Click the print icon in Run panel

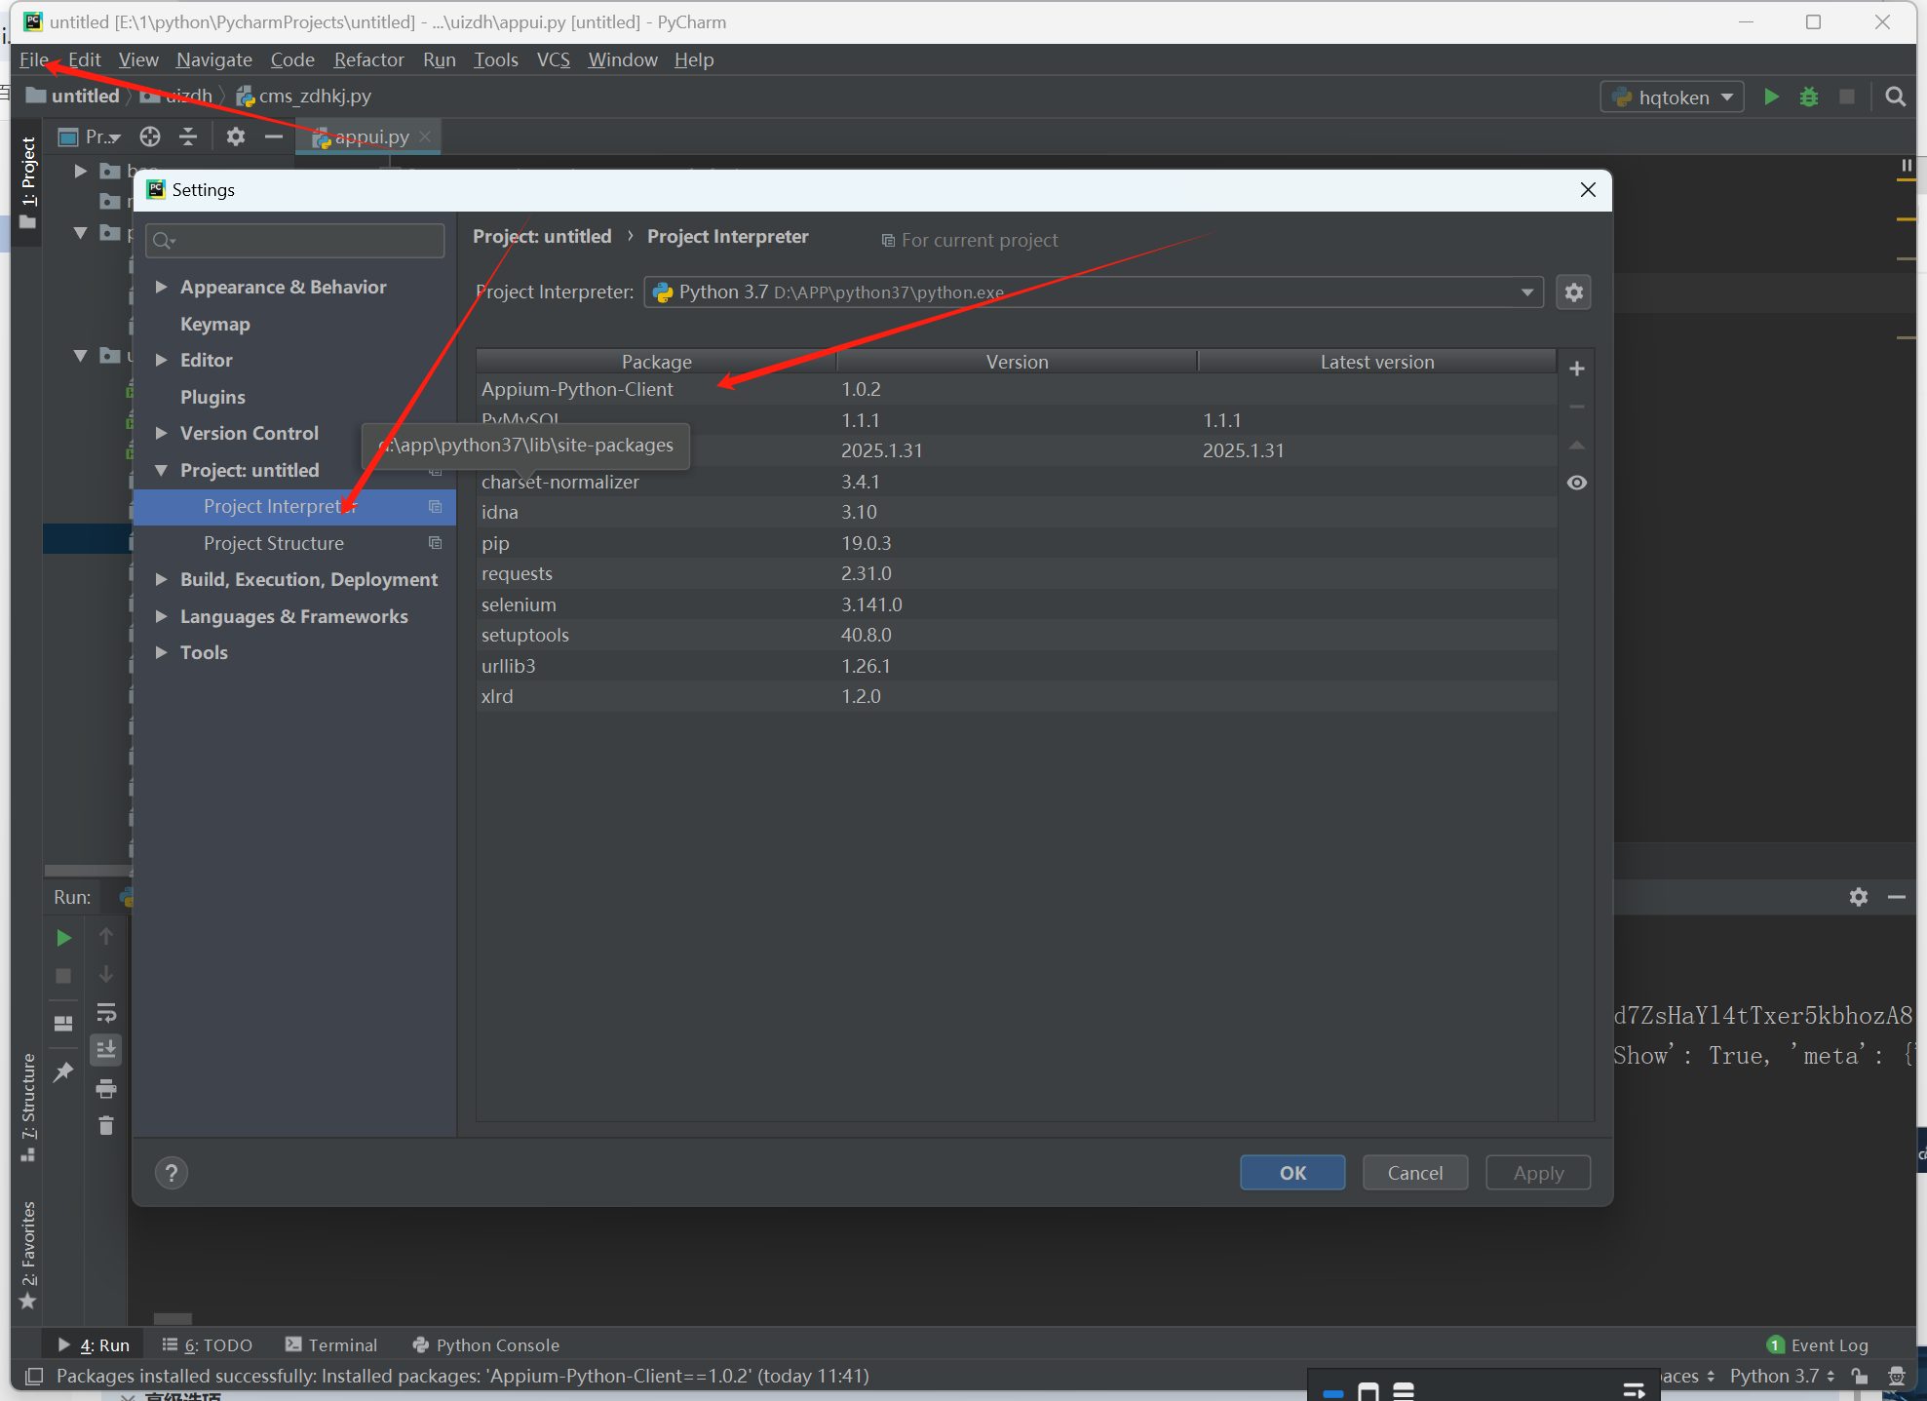(106, 1088)
